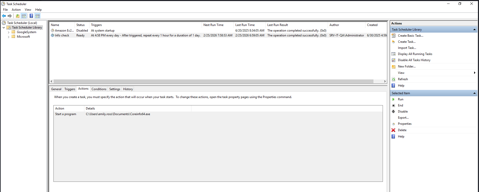Sort by the Author column header

pyautogui.click(x=346, y=25)
